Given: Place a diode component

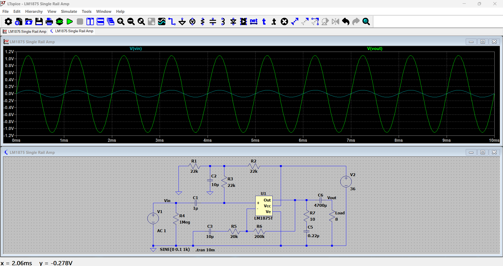Looking at the screenshot, I should (233, 21).
